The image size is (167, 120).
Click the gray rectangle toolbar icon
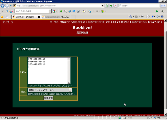click(97, 11)
